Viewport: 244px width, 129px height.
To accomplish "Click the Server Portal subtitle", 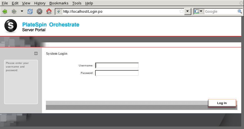I will 34,30.
